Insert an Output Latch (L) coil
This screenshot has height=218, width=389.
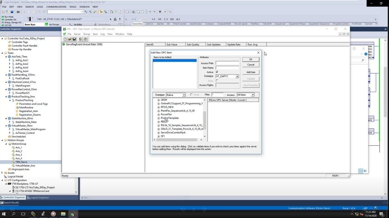click(x=178, y=19)
